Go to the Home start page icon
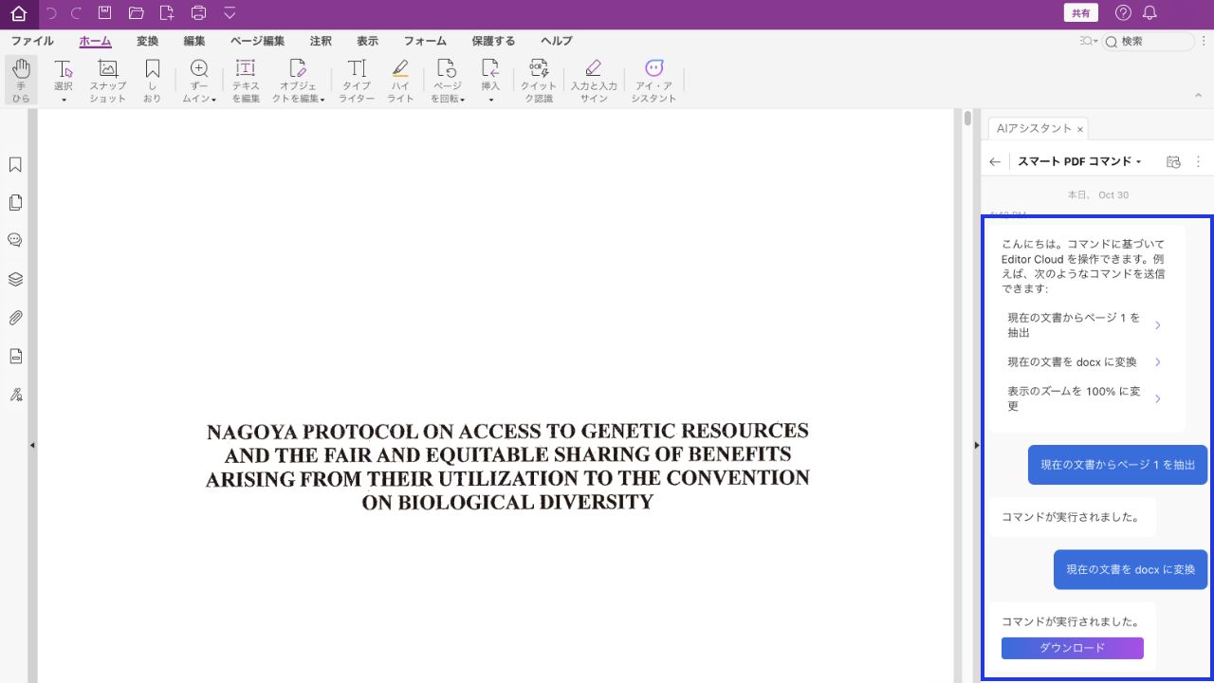 tap(19, 13)
